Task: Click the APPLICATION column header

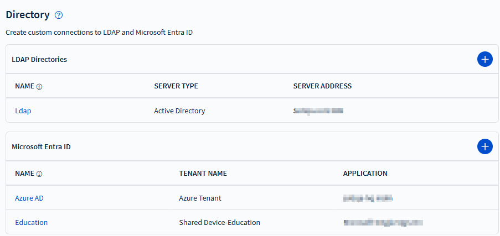Action: (365, 174)
